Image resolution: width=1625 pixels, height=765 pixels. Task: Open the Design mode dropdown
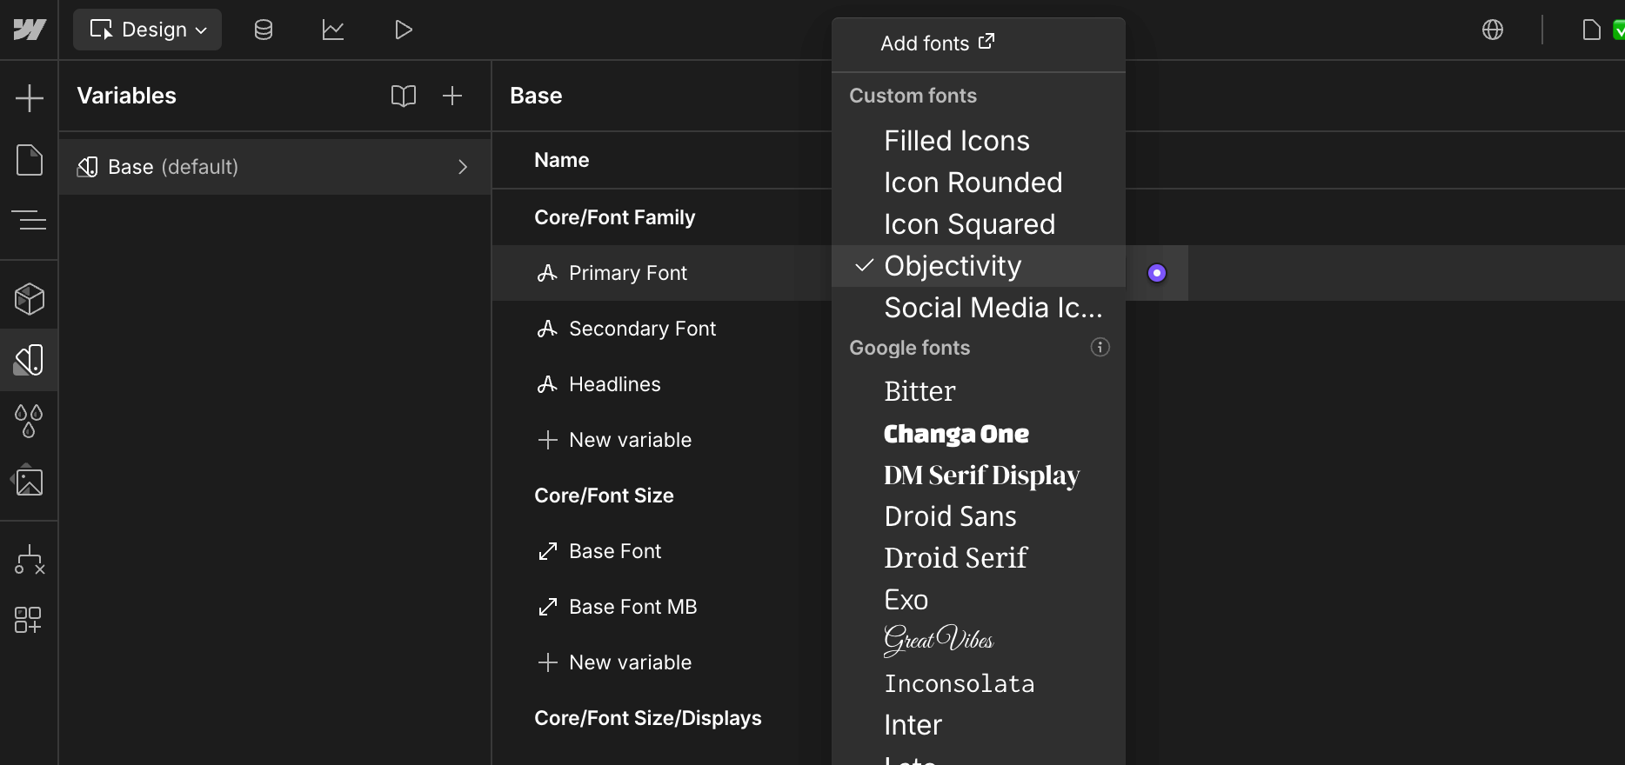click(148, 30)
